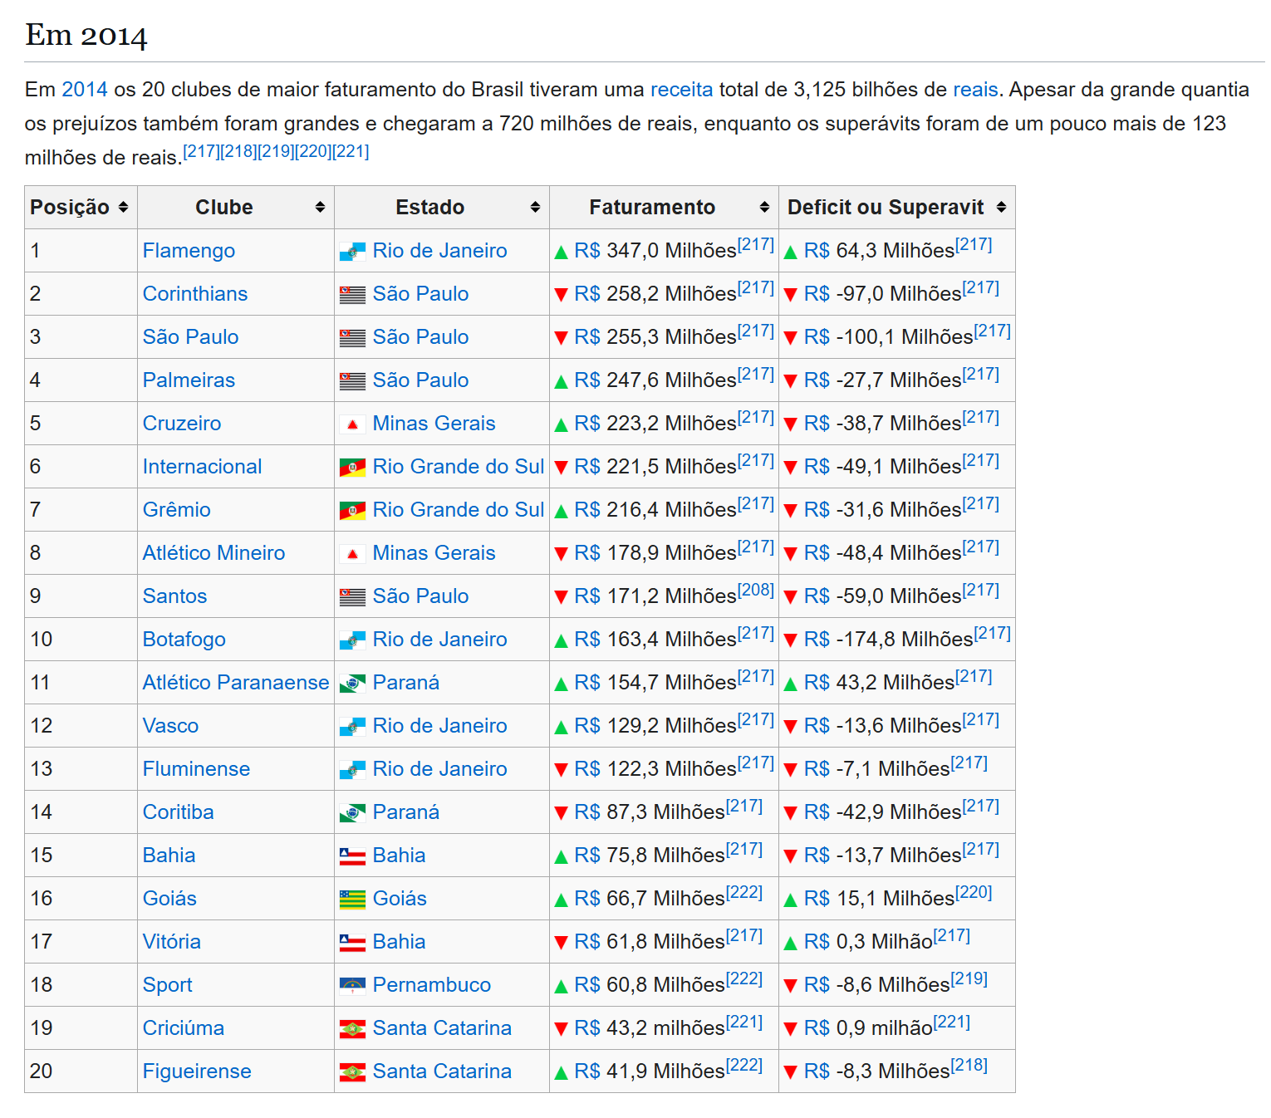Screen dimensions: 1271x1118
Task: Click the Rio de Janeiro flag in Botafogo row
Action: pyautogui.click(x=352, y=640)
